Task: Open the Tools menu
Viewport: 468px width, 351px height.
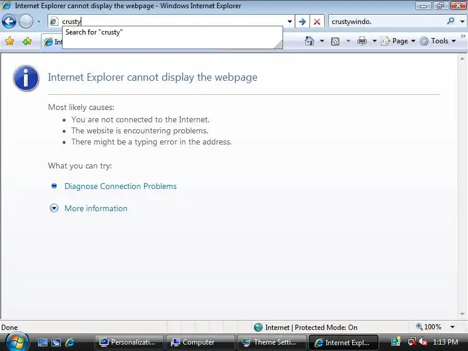Action: pos(438,41)
